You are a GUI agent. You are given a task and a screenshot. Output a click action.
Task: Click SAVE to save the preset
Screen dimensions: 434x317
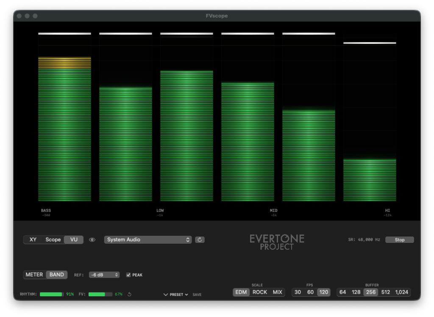pyautogui.click(x=197, y=295)
